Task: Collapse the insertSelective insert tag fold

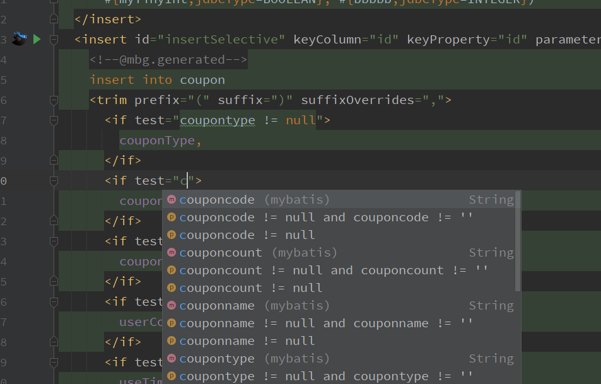Action: pyautogui.click(x=53, y=40)
